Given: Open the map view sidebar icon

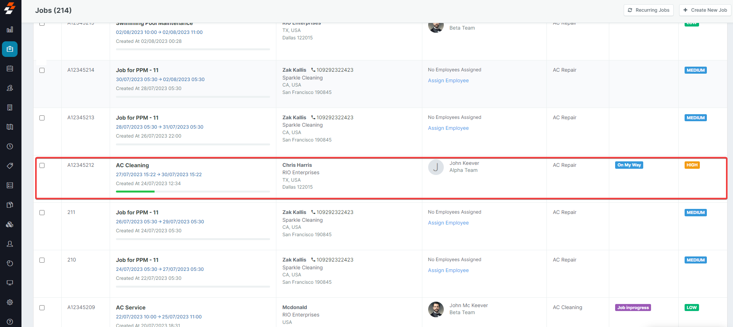Looking at the screenshot, I should tap(10, 127).
